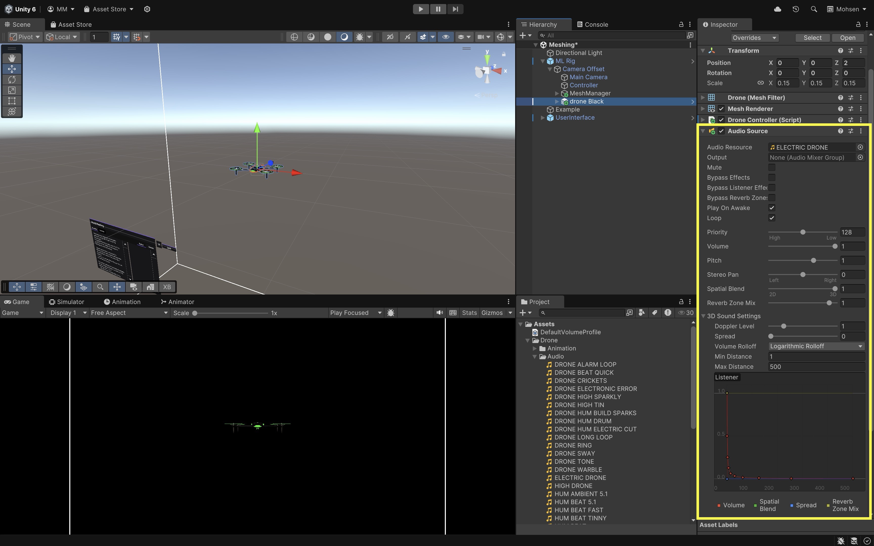Click the Unity Cloud icon

pos(778,9)
